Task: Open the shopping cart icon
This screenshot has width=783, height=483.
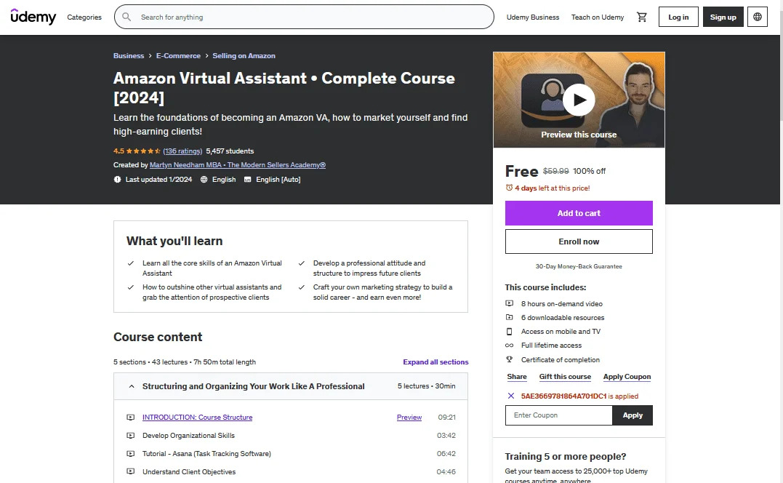Action: click(x=642, y=17)
